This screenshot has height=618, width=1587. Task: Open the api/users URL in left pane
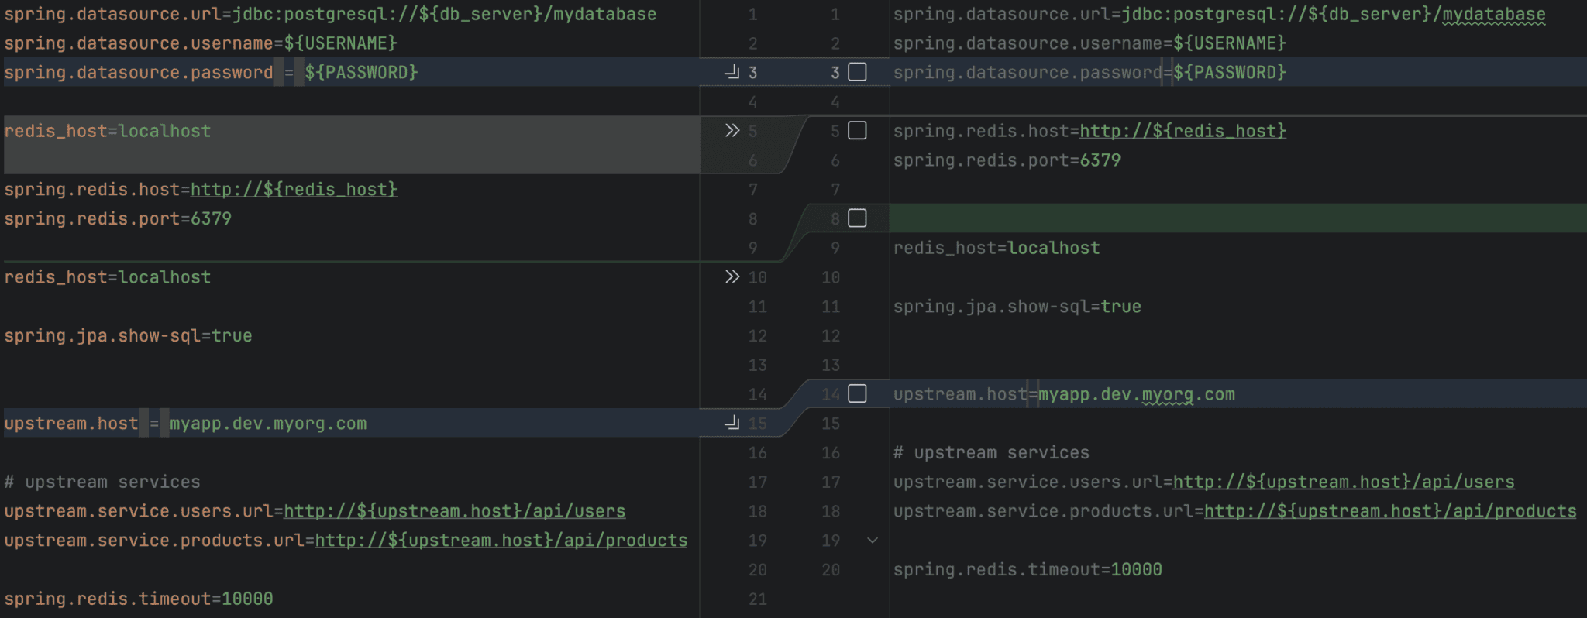point(454,511)
